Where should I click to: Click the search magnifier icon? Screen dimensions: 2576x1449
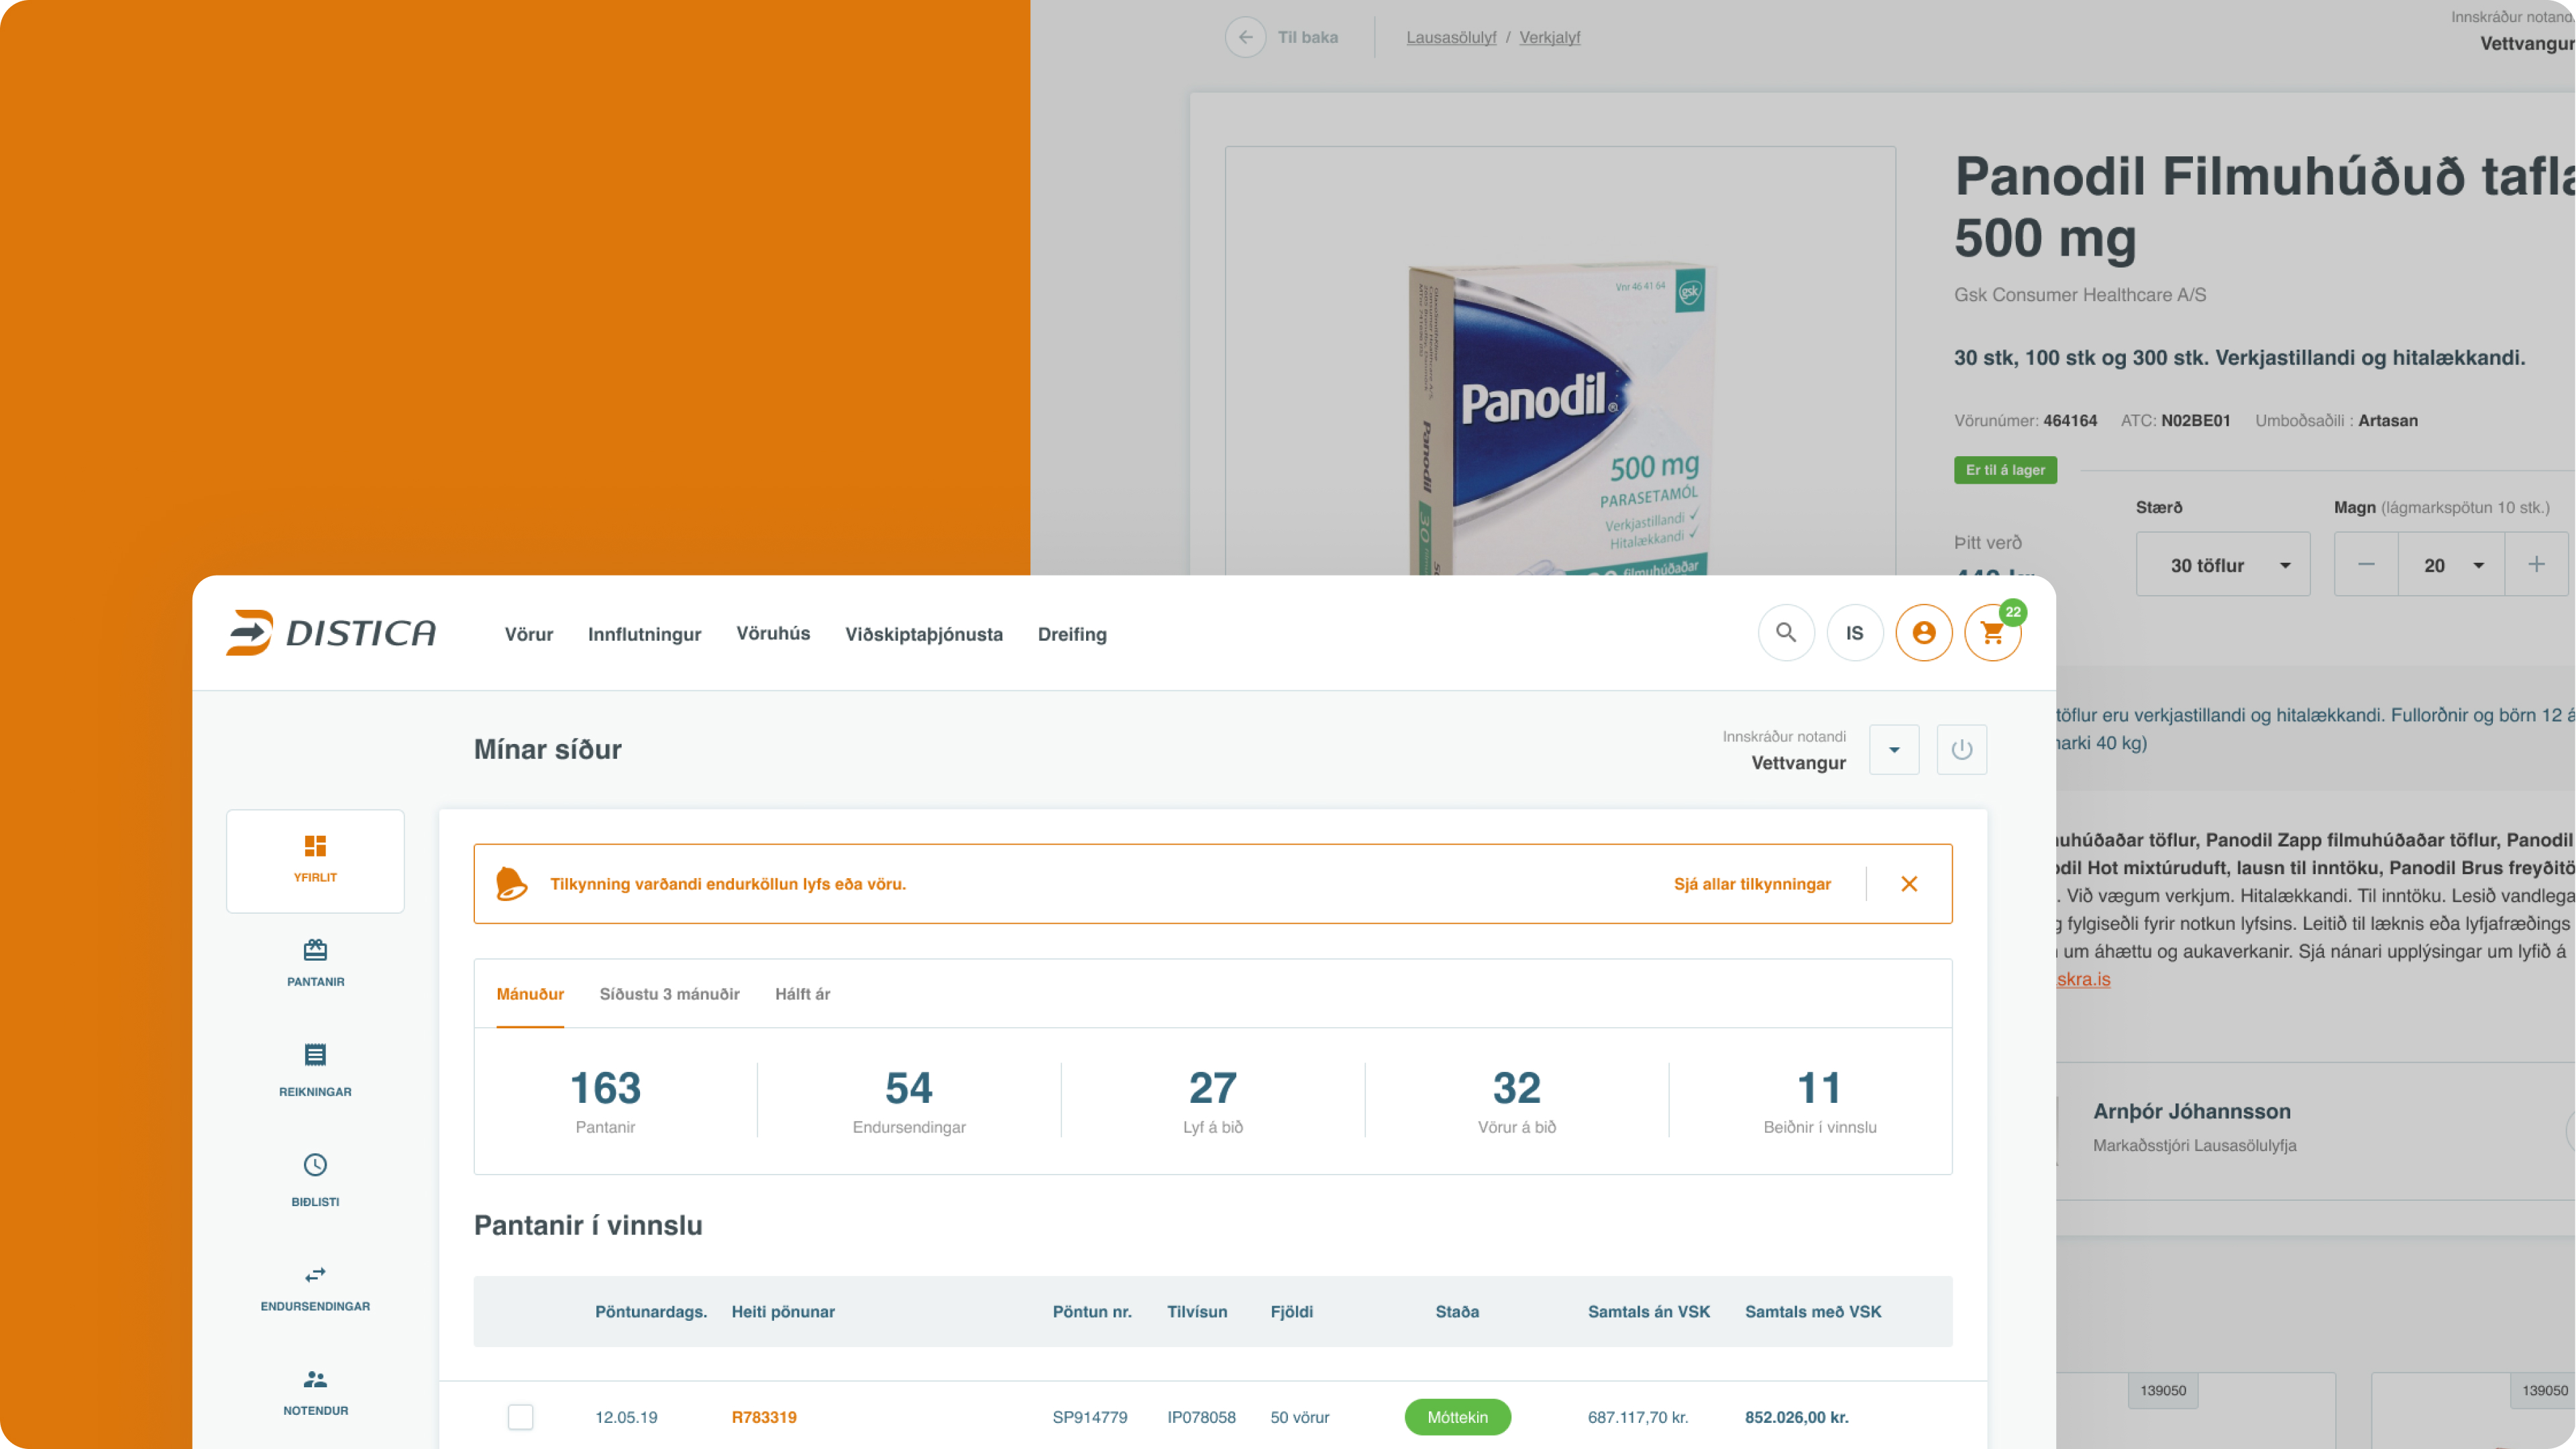(1786, 633)
